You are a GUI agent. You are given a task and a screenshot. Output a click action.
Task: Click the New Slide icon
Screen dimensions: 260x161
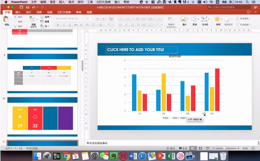click(x=32, y=19)
